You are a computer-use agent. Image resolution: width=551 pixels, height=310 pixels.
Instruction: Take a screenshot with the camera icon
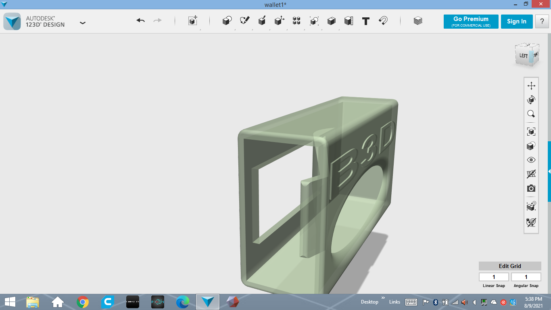(x=531, y=188)
